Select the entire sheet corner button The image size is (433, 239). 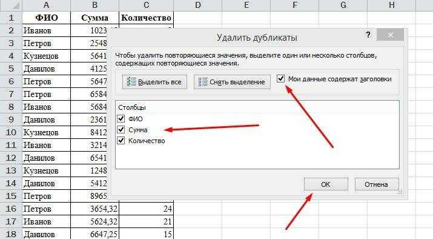(x=11, y=5)
